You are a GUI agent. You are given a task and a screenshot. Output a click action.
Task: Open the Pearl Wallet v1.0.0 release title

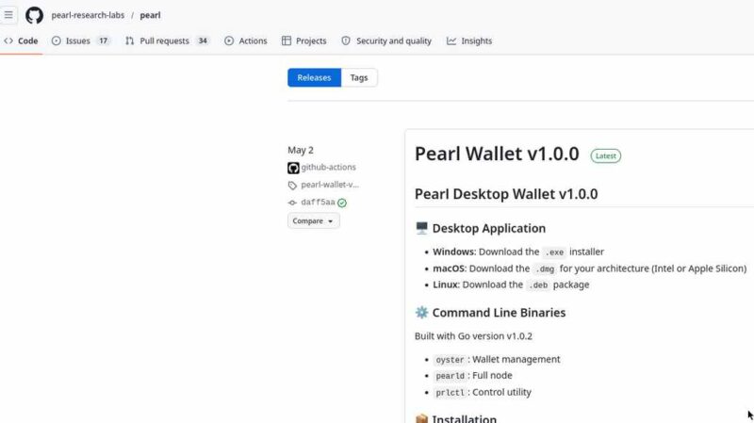(x=497, y=154)
